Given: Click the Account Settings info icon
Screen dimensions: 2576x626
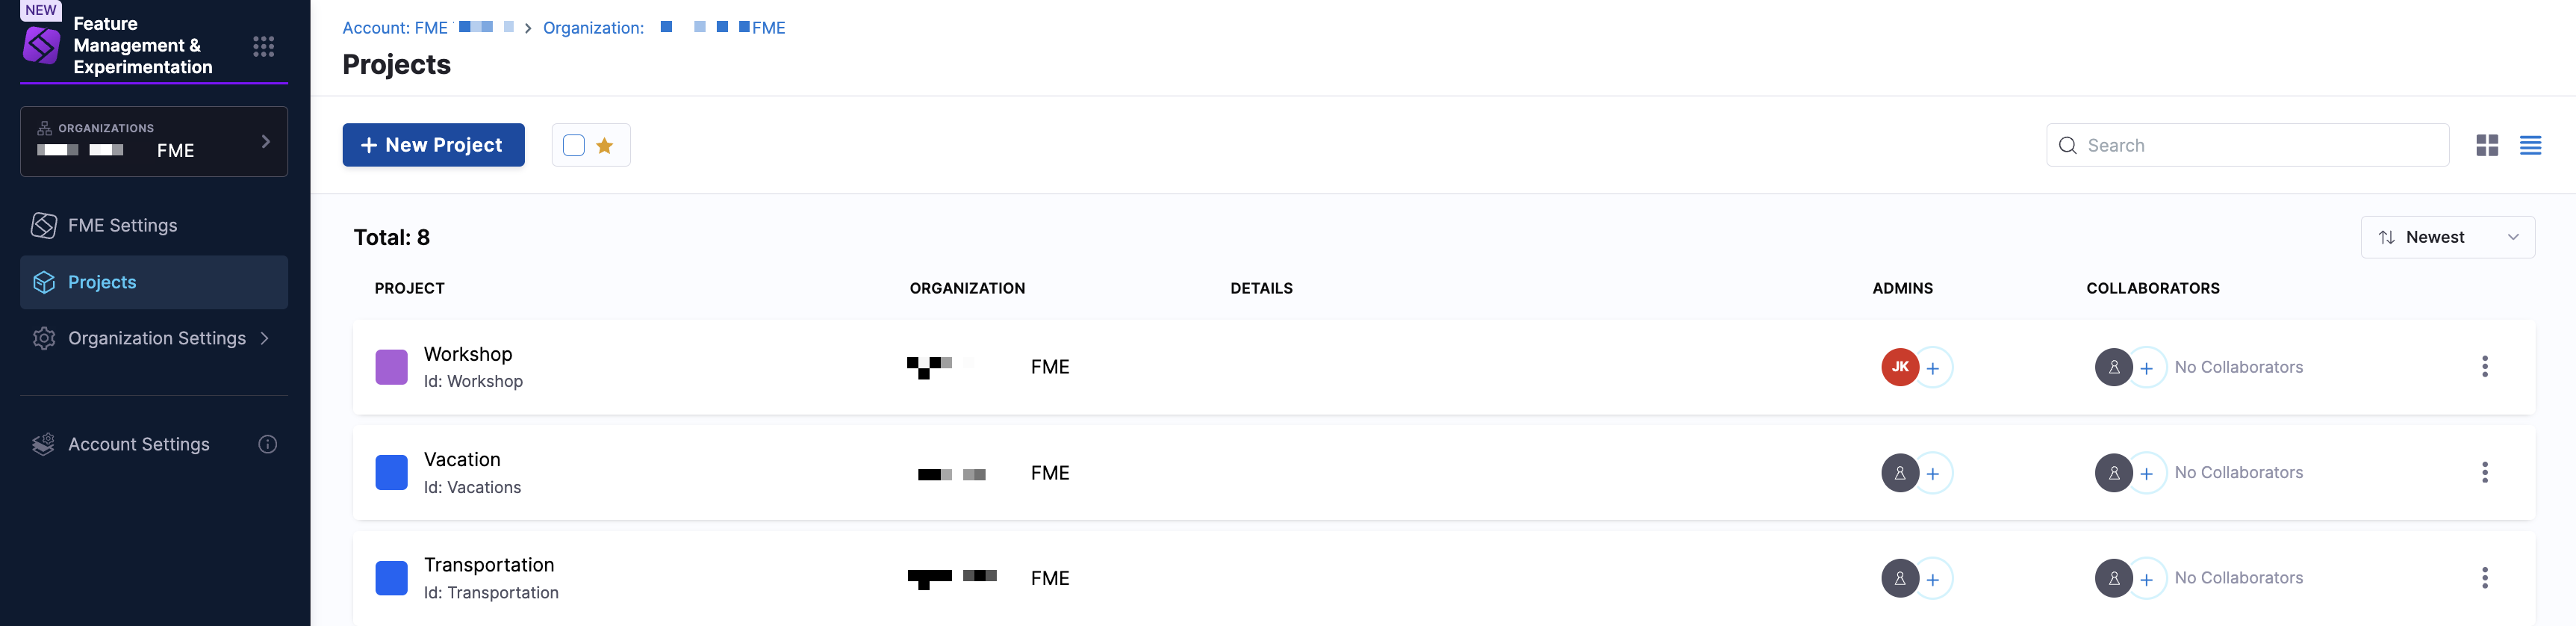Looking at the screenshot, I should (268, 444).
